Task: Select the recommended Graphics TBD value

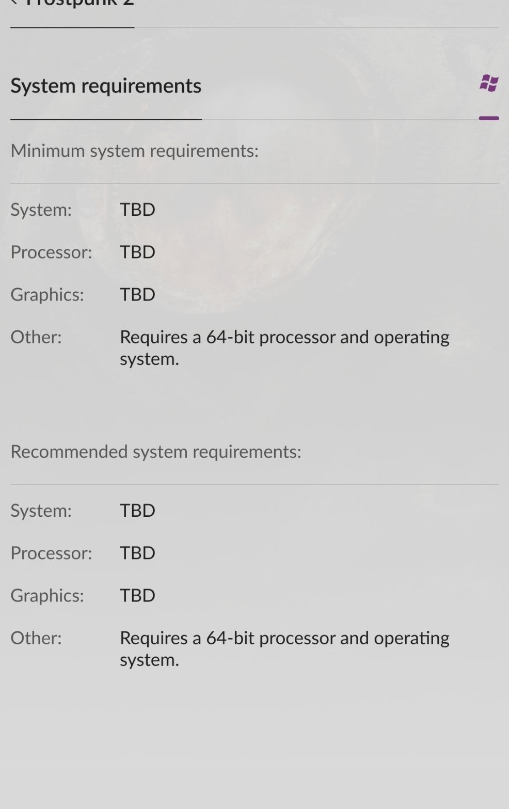Action: coord(137,595)
